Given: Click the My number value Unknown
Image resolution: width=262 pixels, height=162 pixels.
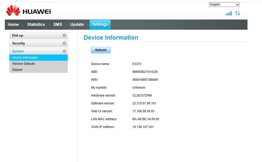Looking at the screenshot, I should pyautogui.click(x=139, y=87).
